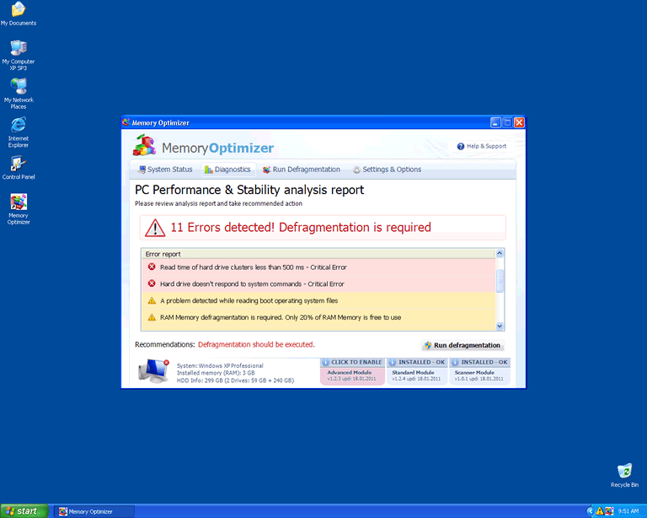Open the Recycle Bin icon
647x518 pixels.
(x=624, y=472)
